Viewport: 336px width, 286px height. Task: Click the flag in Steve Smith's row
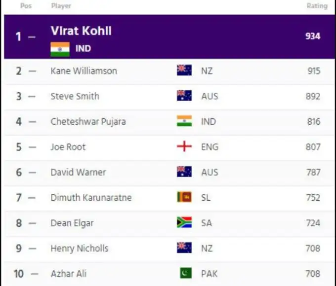point(184,96)
